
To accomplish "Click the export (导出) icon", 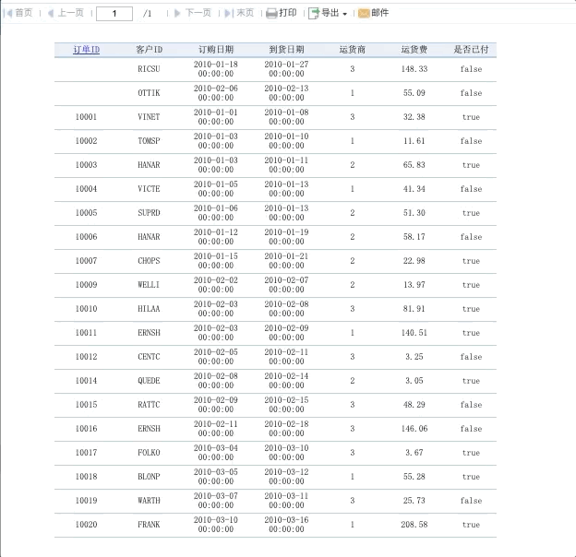I will 314,14.
